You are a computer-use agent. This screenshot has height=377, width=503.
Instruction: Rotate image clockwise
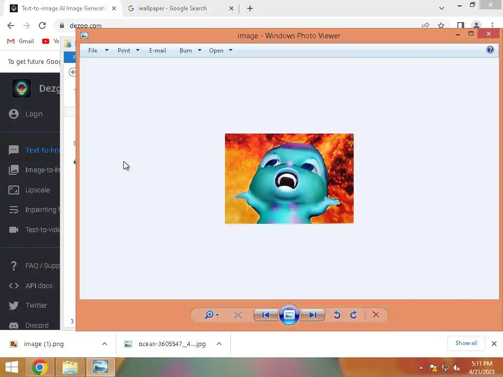tap(354, 315)
